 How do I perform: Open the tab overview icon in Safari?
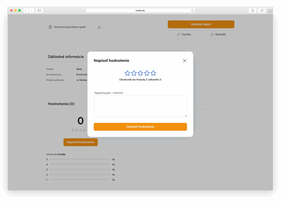click(262, 10)
